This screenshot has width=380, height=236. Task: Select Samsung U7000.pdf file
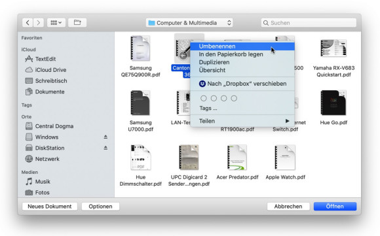click(x=141, y=110)
